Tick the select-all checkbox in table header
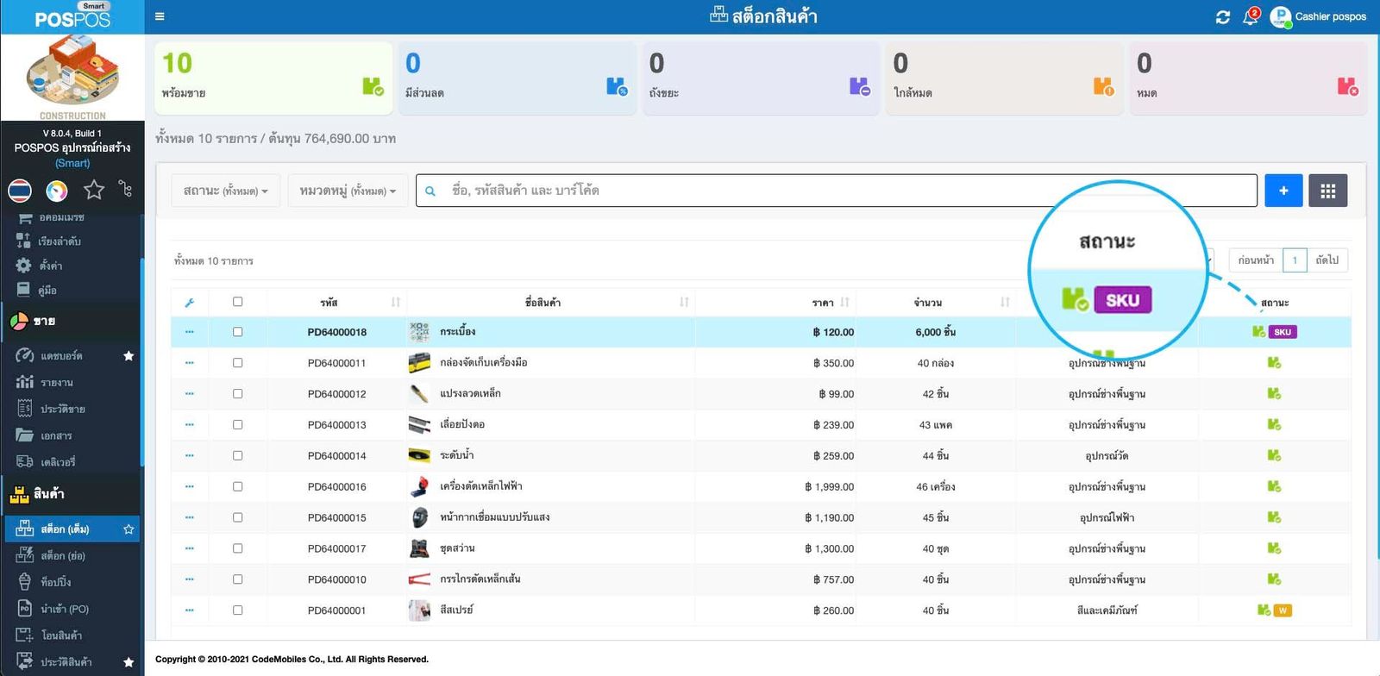Viewport: 1380px width, 676px height. [x=238, y=302]
